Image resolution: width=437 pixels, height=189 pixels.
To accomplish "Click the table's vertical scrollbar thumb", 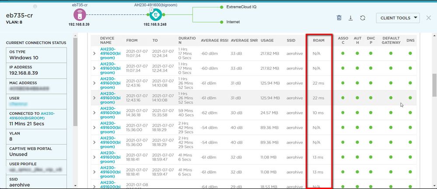I will tap(434, 85).
